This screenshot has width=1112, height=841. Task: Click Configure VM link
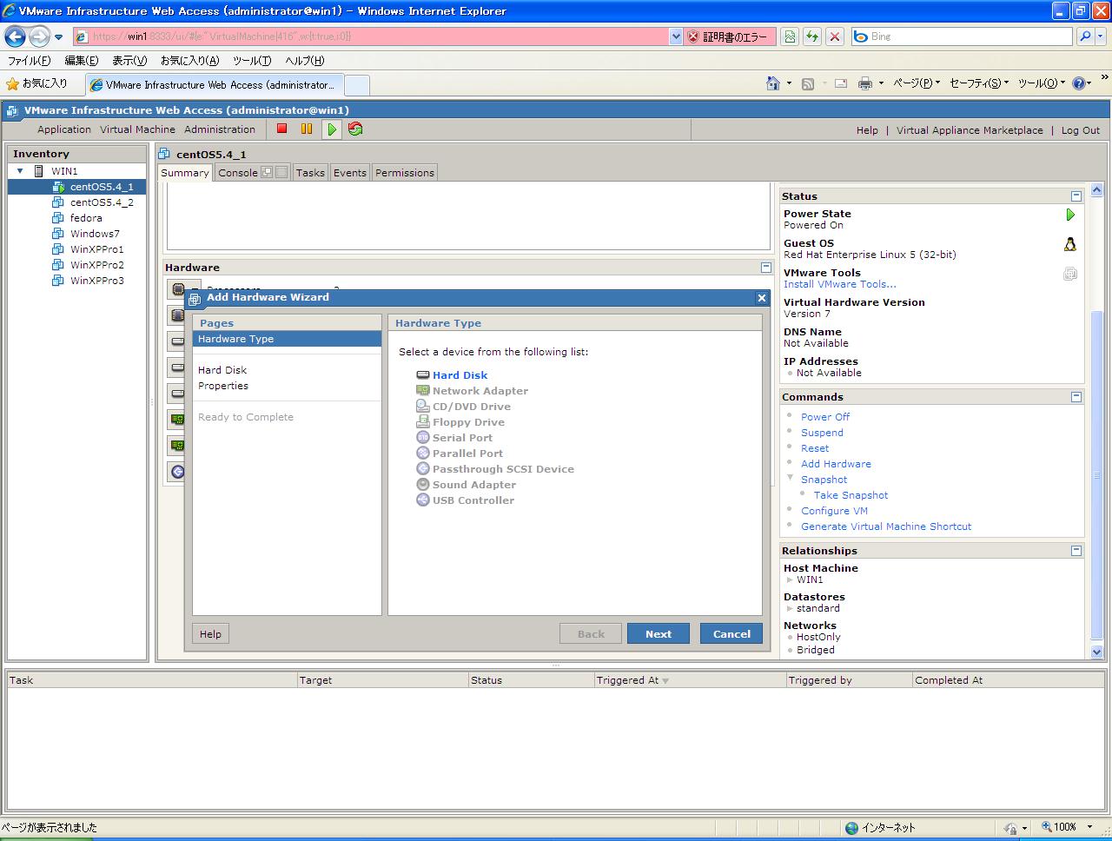(x=834, y=511)
